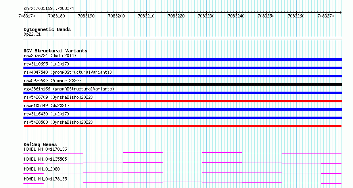This screenshot has height=188, width=353.
Task: Click ruler position 7083250
Action: (266, 16)
